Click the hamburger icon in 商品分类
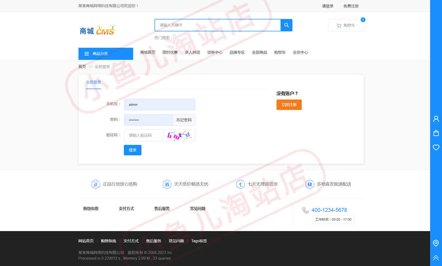442x266 pixels. click(x=87, y=54)
